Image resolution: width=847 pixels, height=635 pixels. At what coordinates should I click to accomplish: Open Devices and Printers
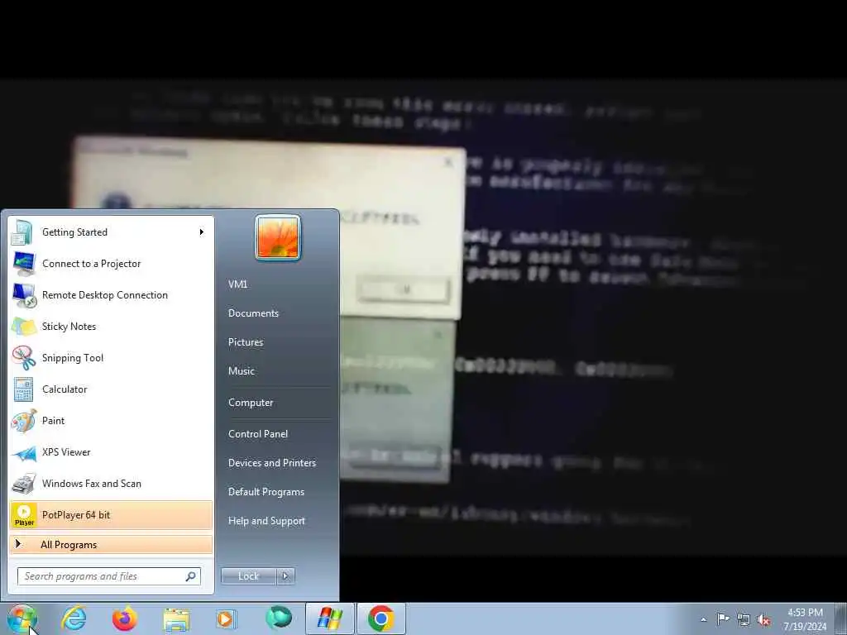tap(271, 463)
